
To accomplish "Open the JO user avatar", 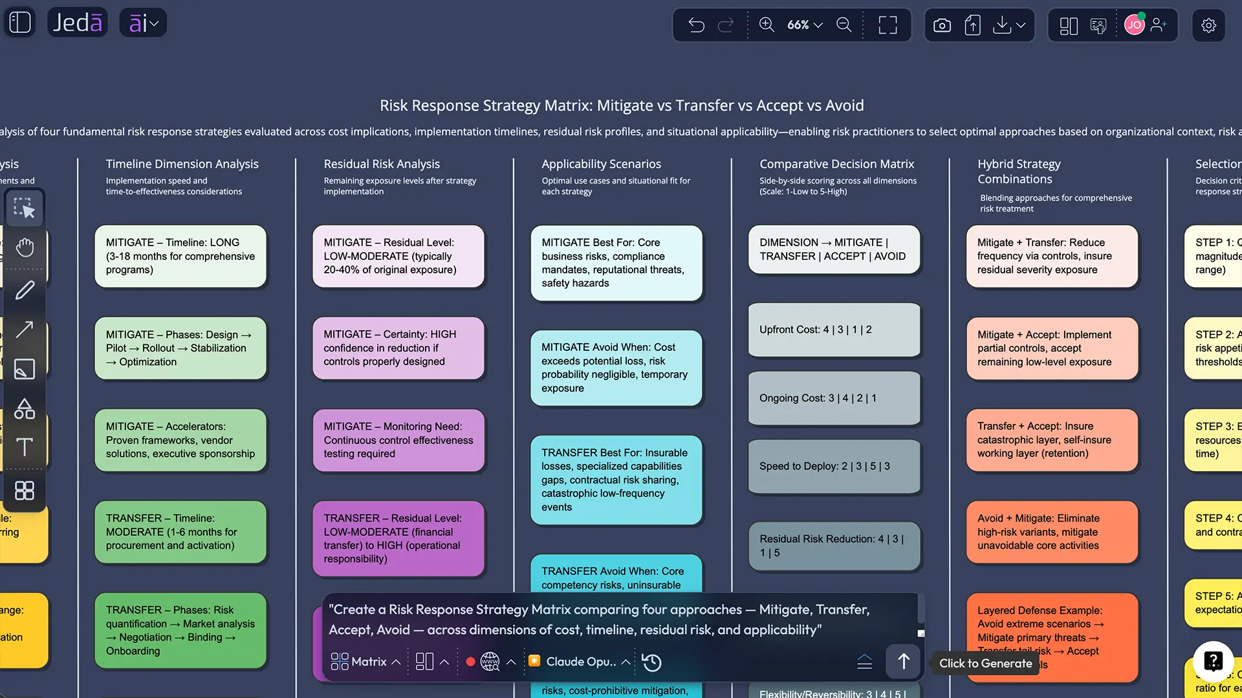I will [1135, 25].
